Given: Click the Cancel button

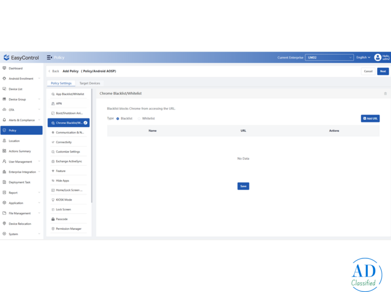Looking at the screenshot, I should [368, 72].
